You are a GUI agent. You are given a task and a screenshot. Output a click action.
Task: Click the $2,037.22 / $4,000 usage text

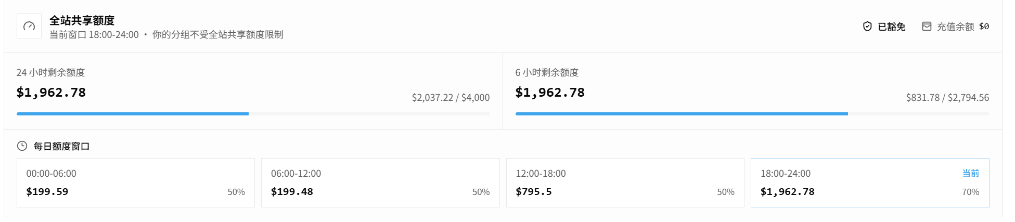(451, 97)
